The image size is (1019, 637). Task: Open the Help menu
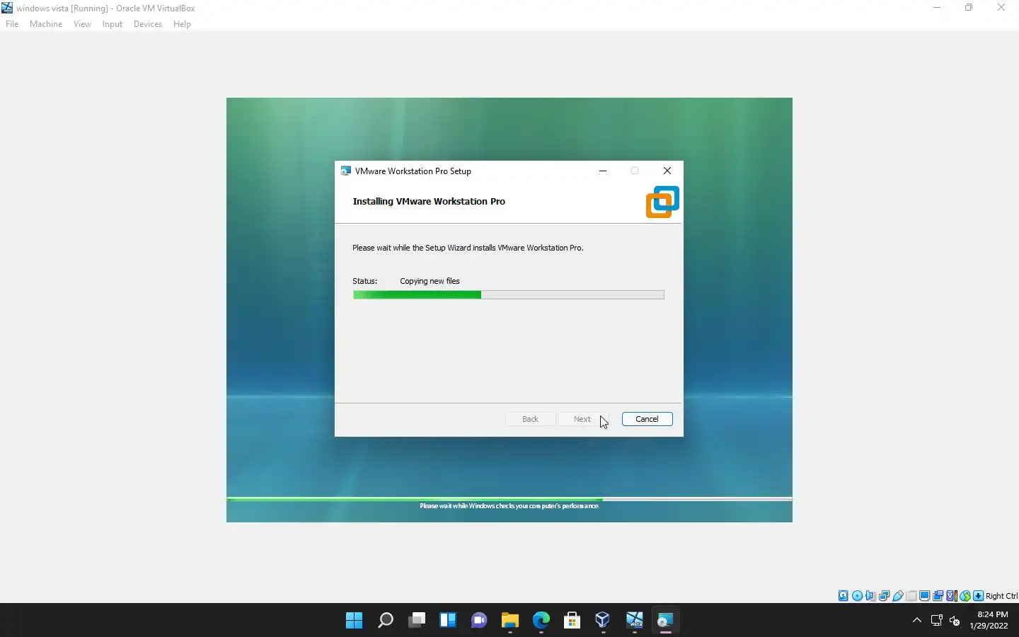click(x=182, y=24)
